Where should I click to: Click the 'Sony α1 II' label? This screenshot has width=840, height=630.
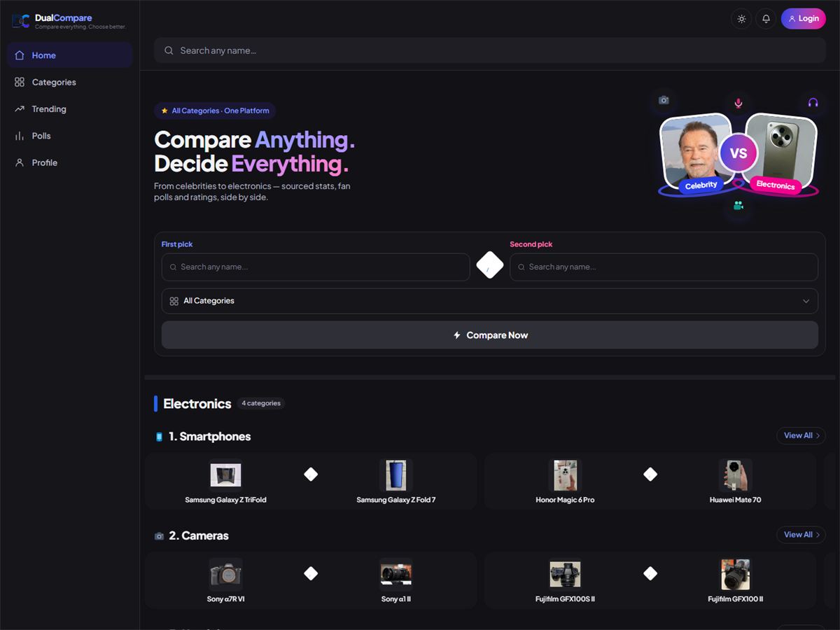coord(395,599)
